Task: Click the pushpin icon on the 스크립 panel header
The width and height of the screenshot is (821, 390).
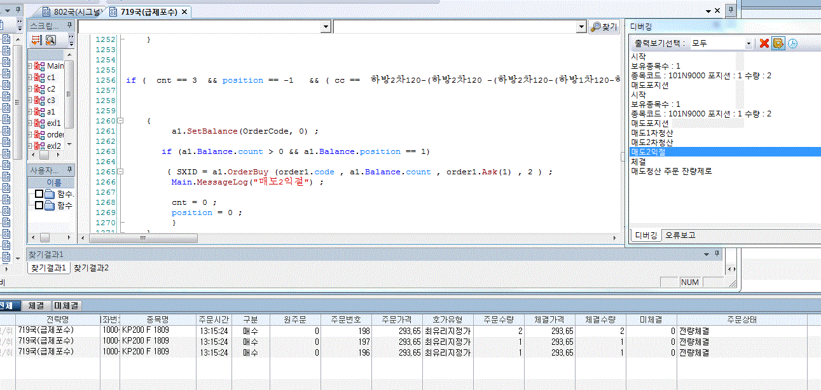Action: point(71,25)
